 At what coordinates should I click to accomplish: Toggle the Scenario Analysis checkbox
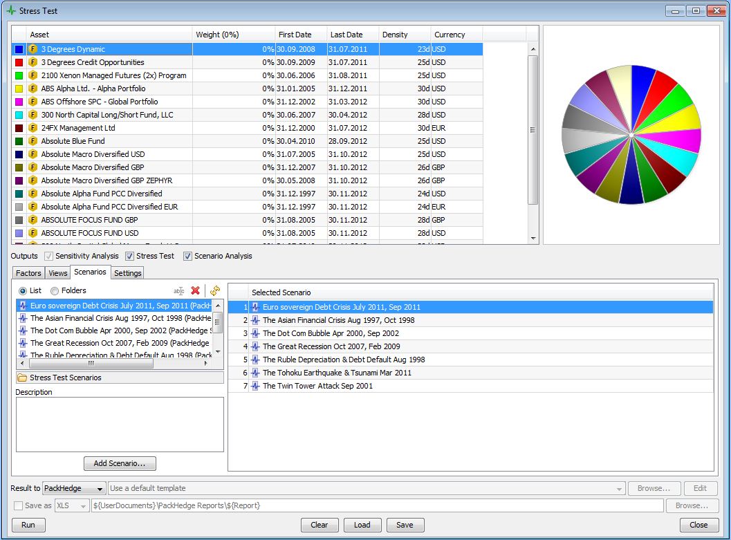pyautogui.click(x=187, y=256)
